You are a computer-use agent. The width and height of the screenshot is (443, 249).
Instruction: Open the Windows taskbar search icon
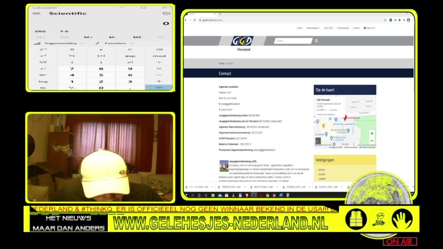(193, 195)
